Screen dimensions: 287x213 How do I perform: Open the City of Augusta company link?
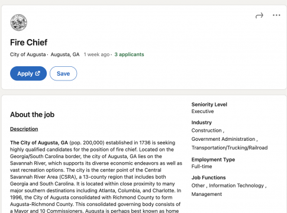coord(28,54)
